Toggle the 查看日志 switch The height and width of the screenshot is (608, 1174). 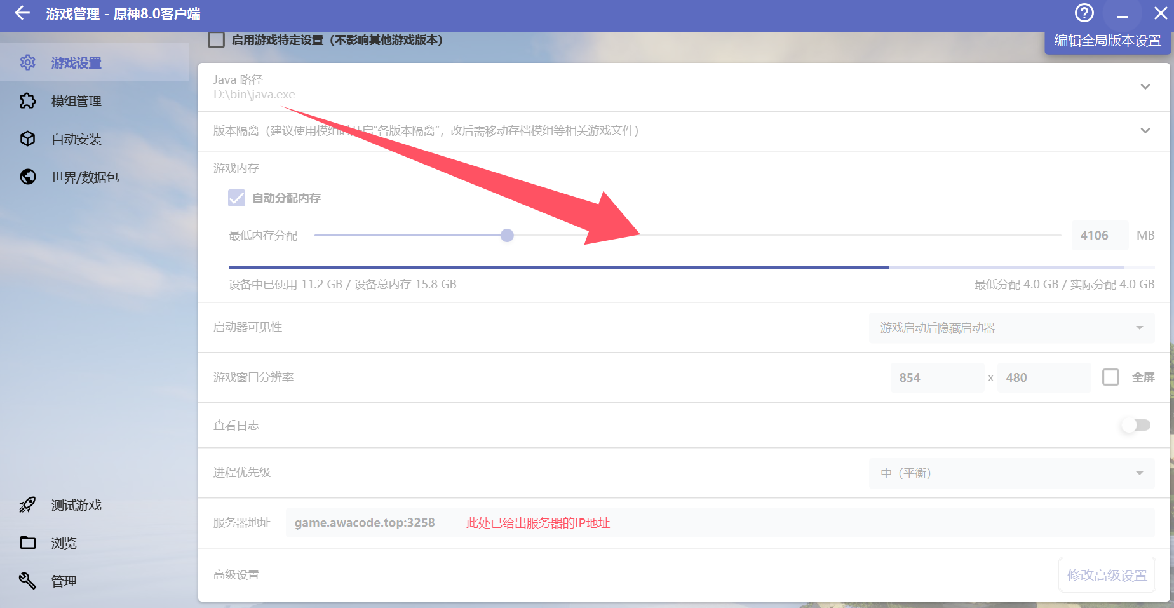pos(1136,425)
